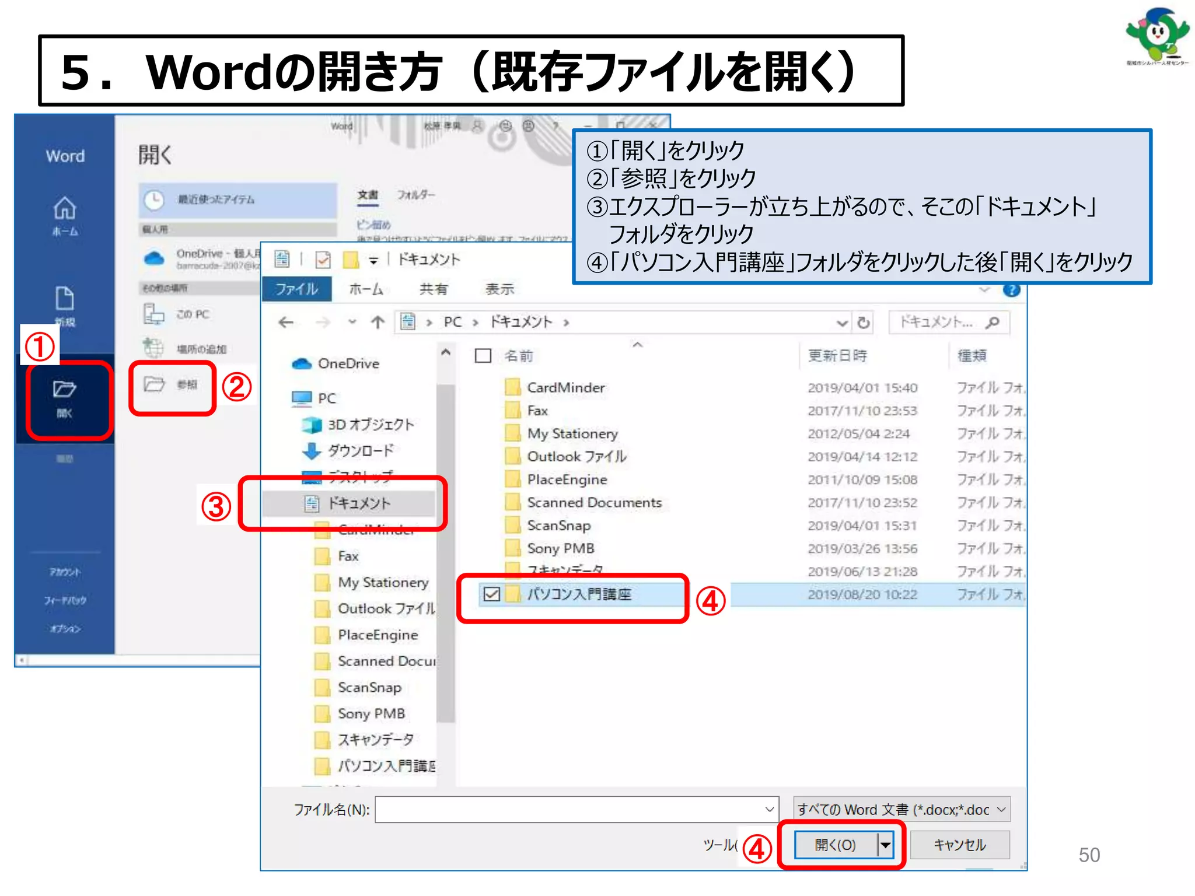The width and height of the screenshot is (1195, 896).
Task: Click the Open folder icon in Word sidebar
Action: (x=65, y=389)
